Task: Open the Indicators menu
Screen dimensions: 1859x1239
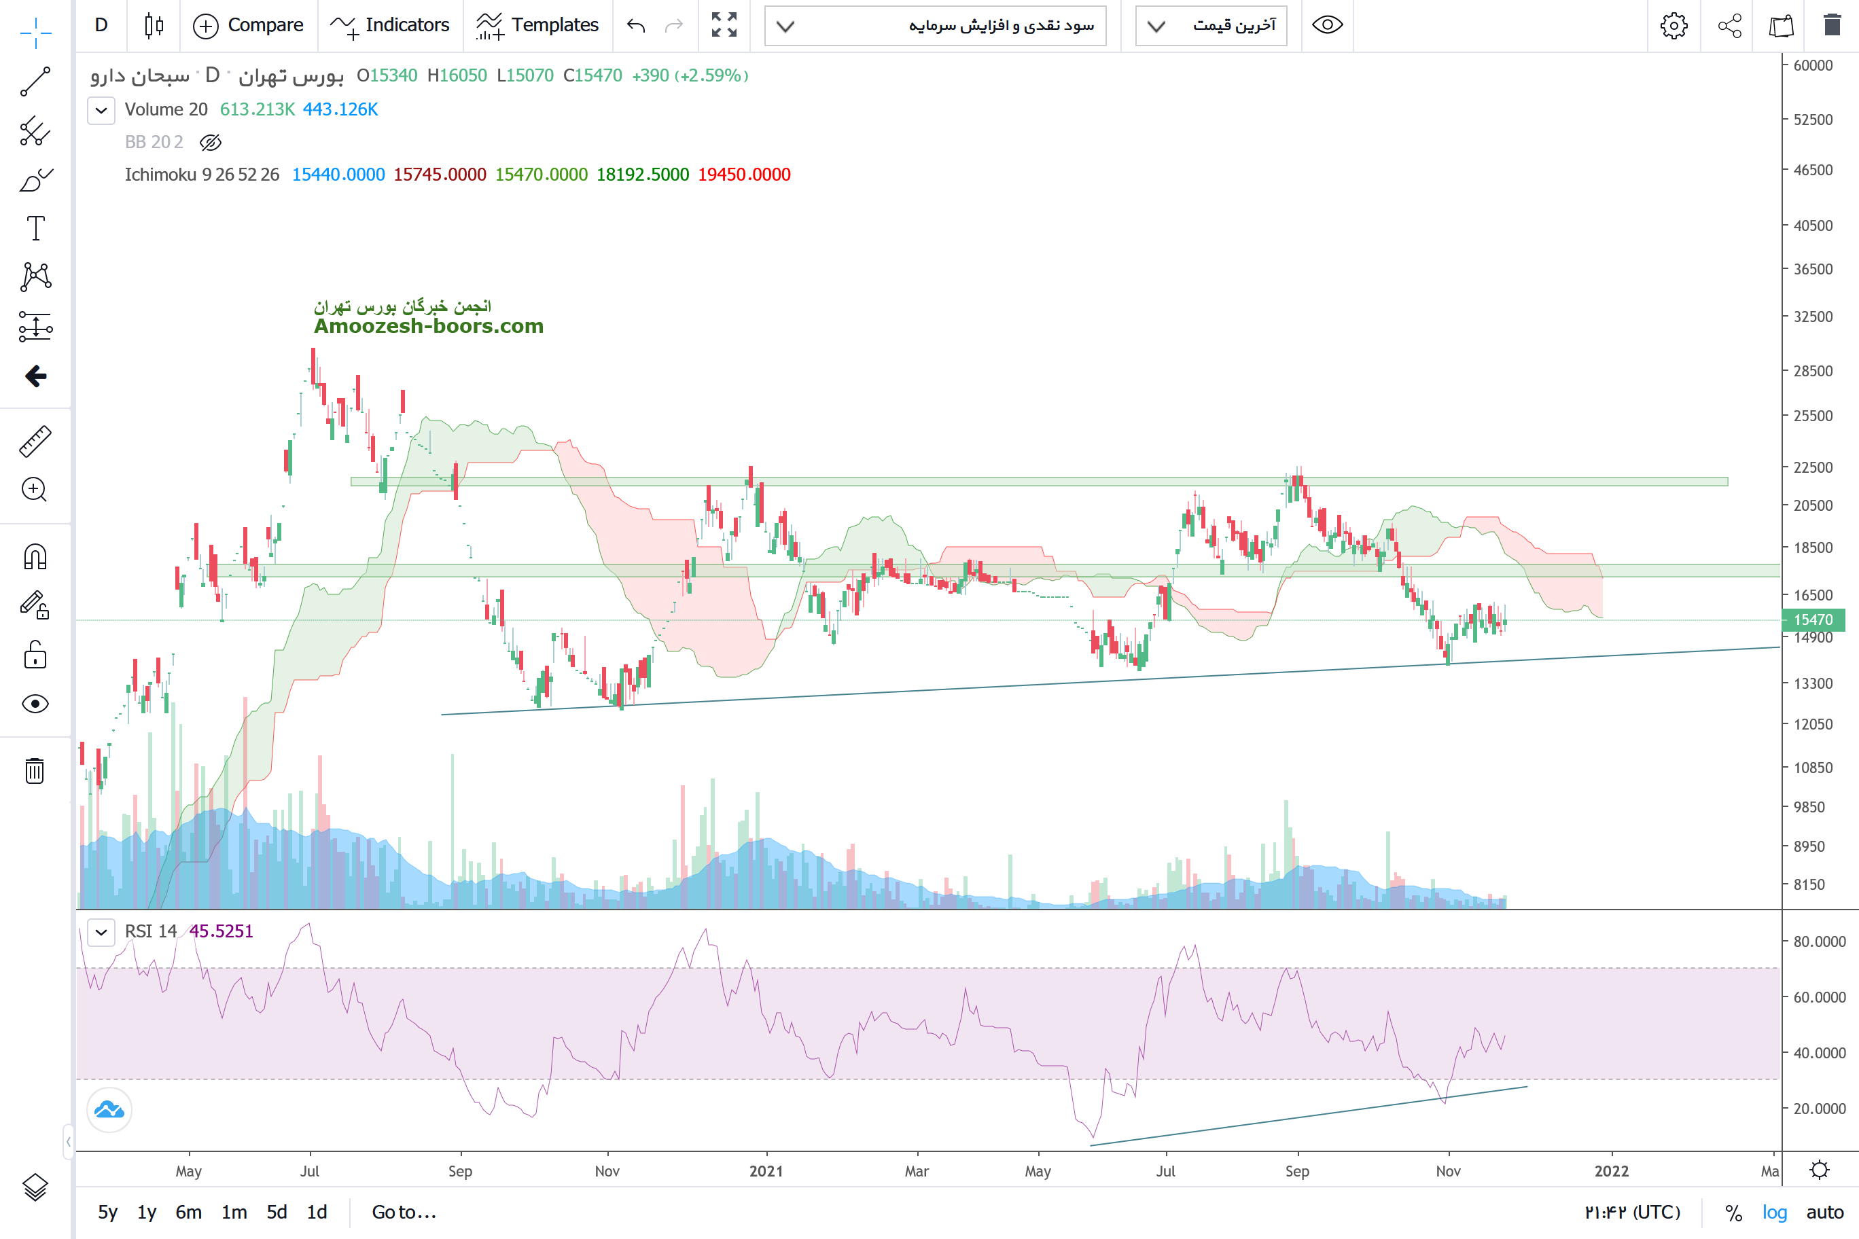Action: (x=391, y=25)
